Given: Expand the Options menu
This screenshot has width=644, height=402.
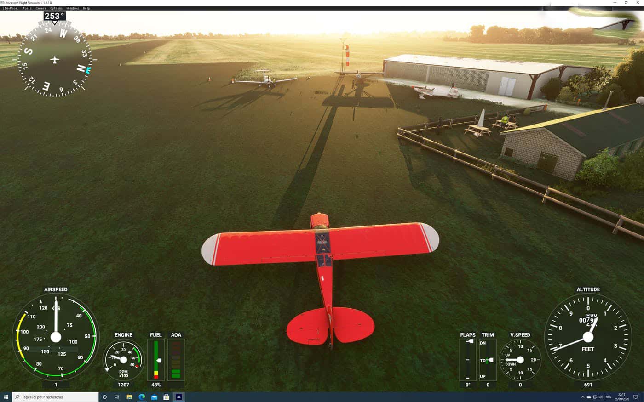Looking at the screenshot, I should click(56, 8).
